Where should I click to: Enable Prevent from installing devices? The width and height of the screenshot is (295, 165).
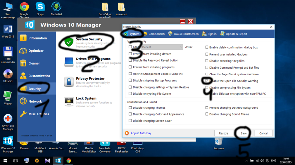pos(130,54)
